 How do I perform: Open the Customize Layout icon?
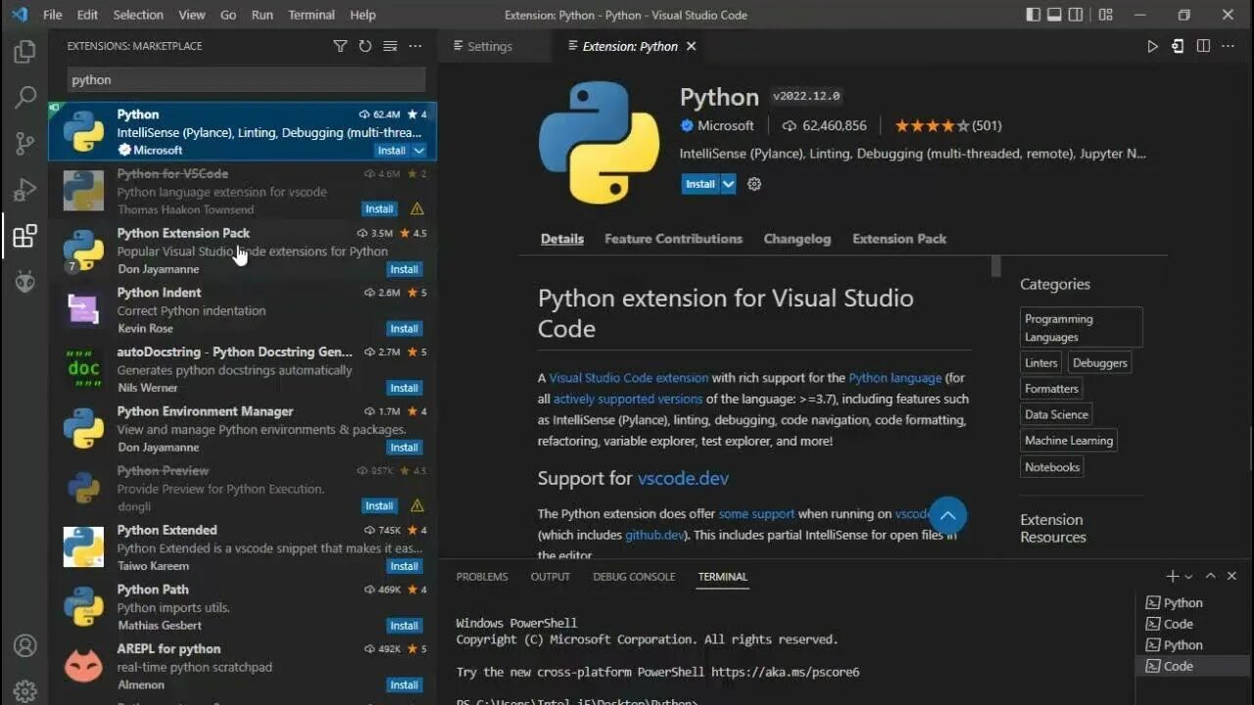(1106, 15)
